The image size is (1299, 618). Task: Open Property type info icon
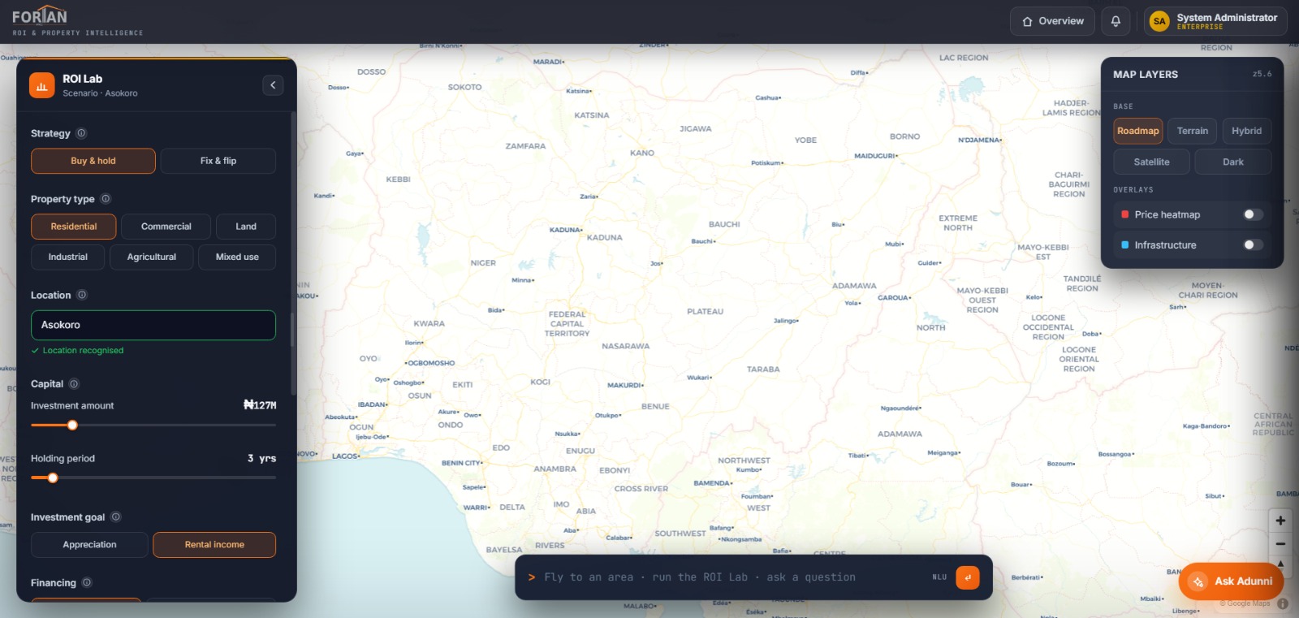click(x=106, y=199)
